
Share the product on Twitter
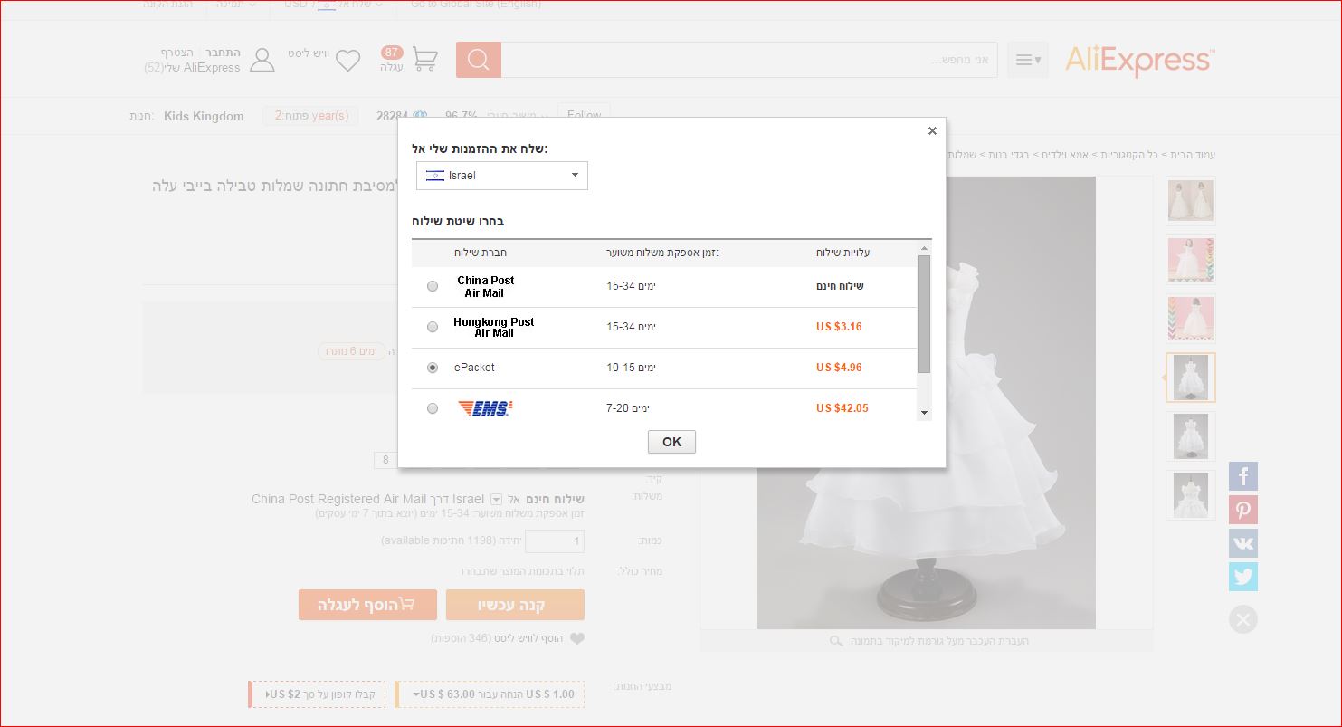[1243, 577]
